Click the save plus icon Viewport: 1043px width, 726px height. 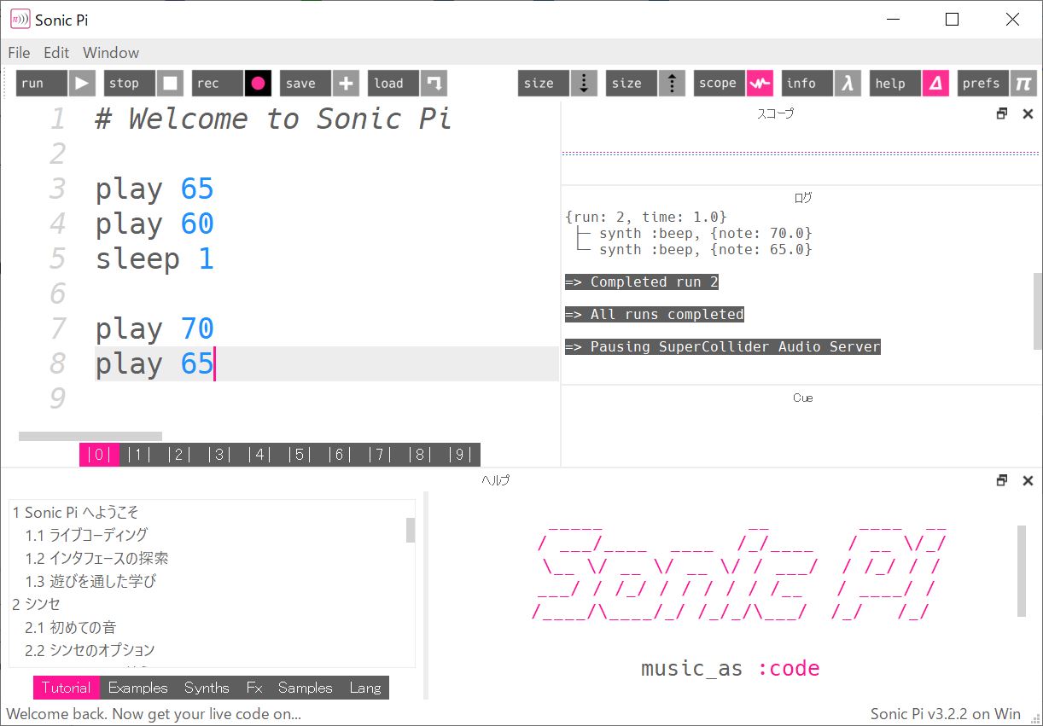point(346,83)
